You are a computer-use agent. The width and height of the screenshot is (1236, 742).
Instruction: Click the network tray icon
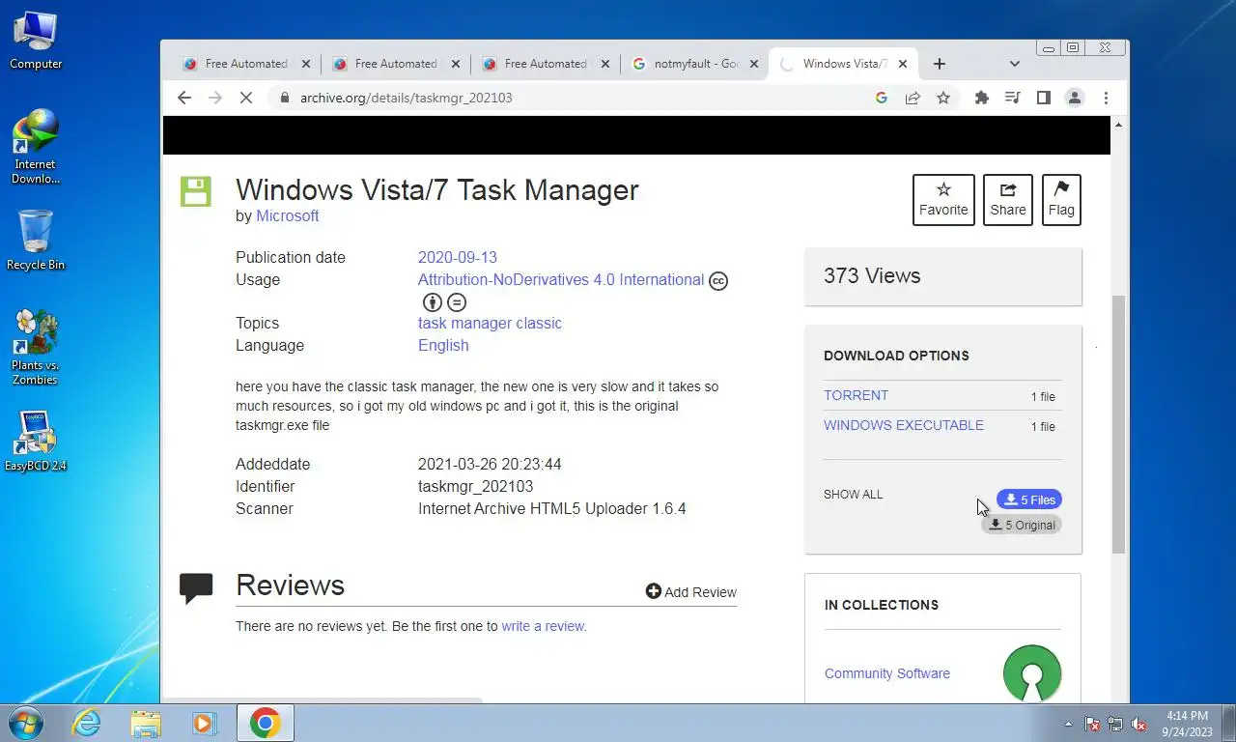tap(1115, 724)
